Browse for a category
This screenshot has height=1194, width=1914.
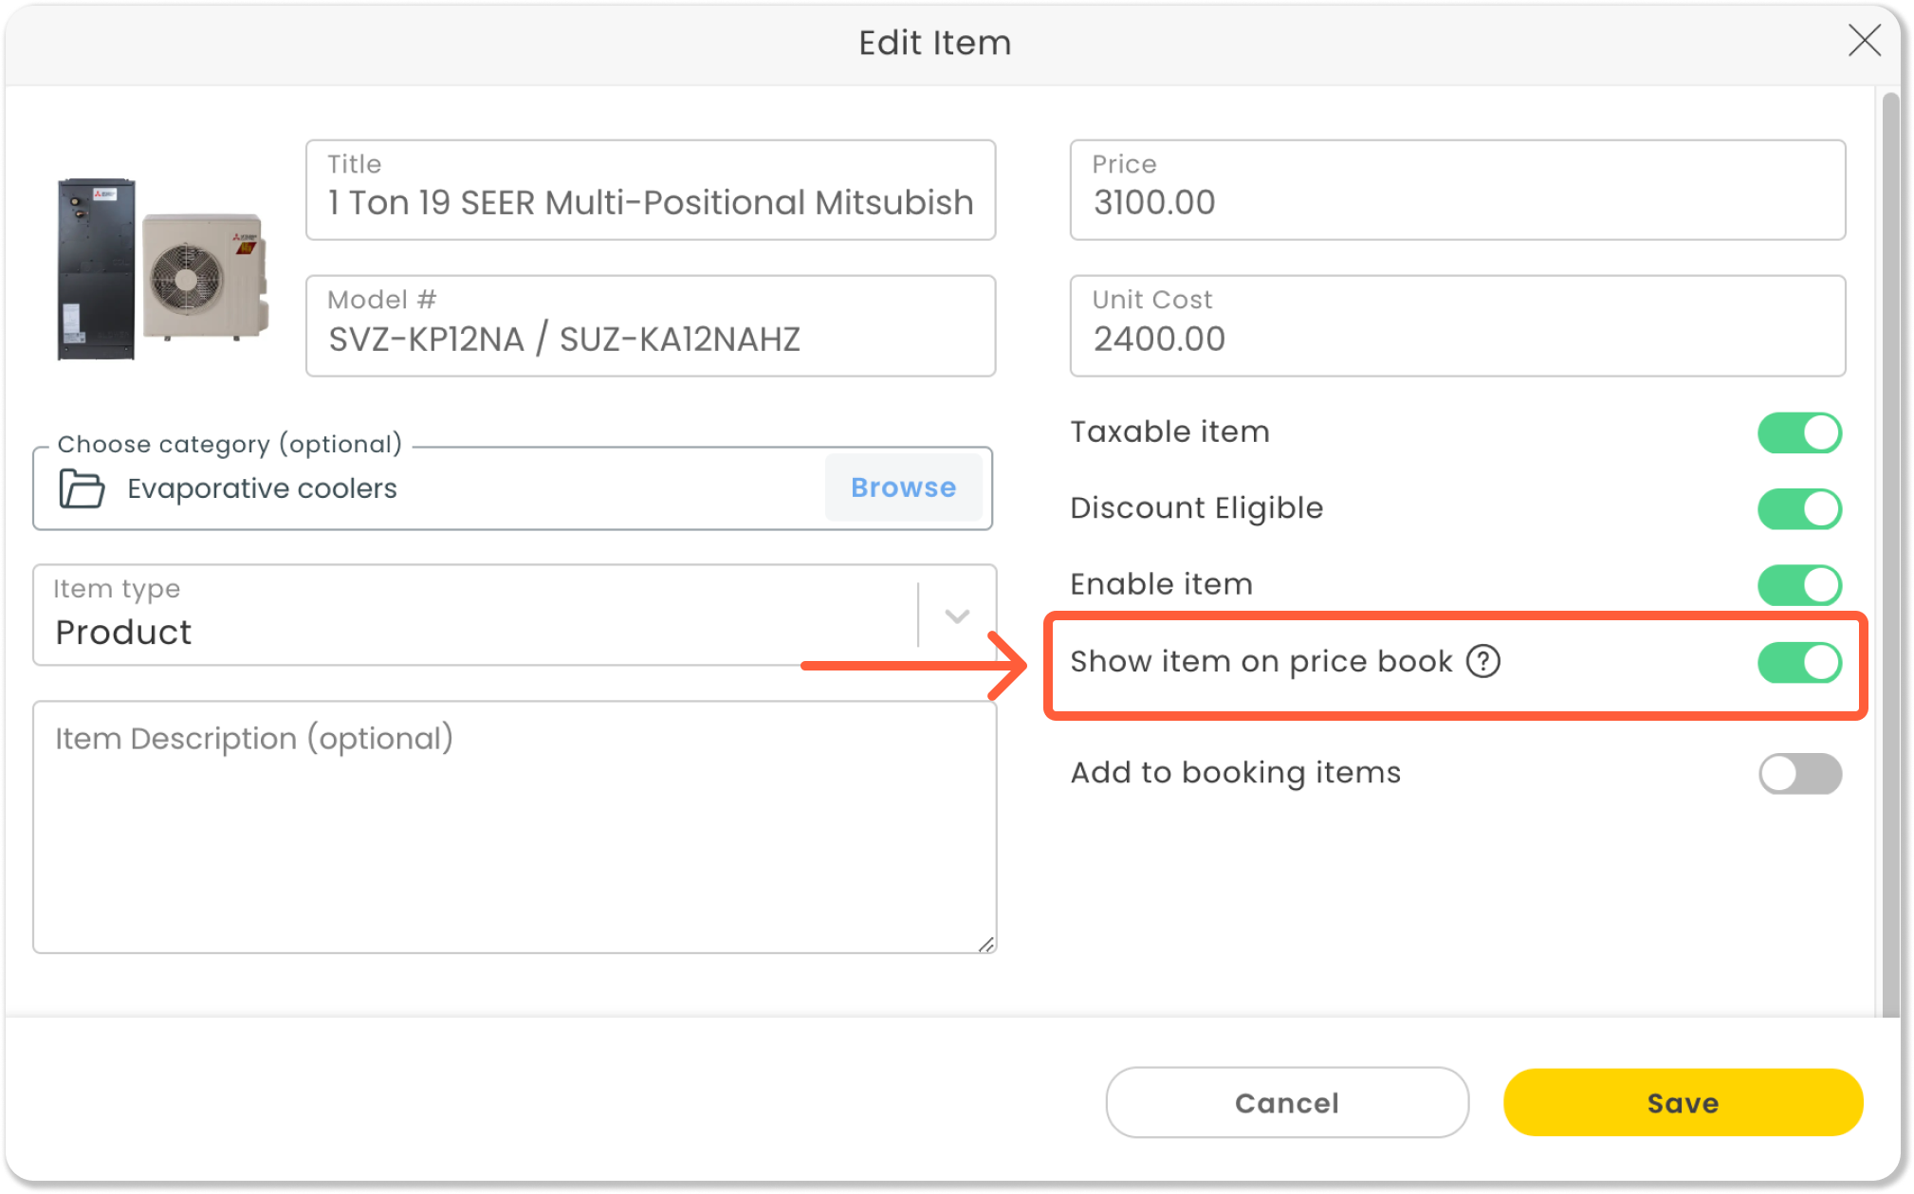coord(903,487)
